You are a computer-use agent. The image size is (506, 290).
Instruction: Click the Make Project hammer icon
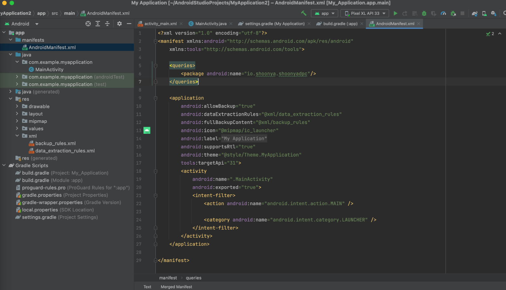(x=304, y=13)
